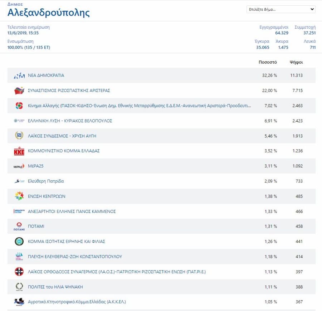The image size is (322, 311).
Task: Click the ΠΟΤΑΜΙ party logo
Action: pos(19,227)
